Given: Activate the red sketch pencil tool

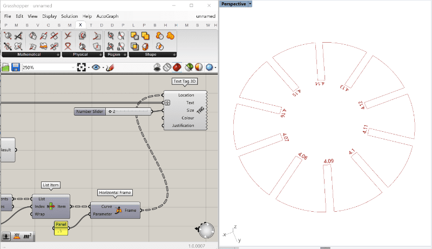Looking at the screenshot, I should pos(110,68).
